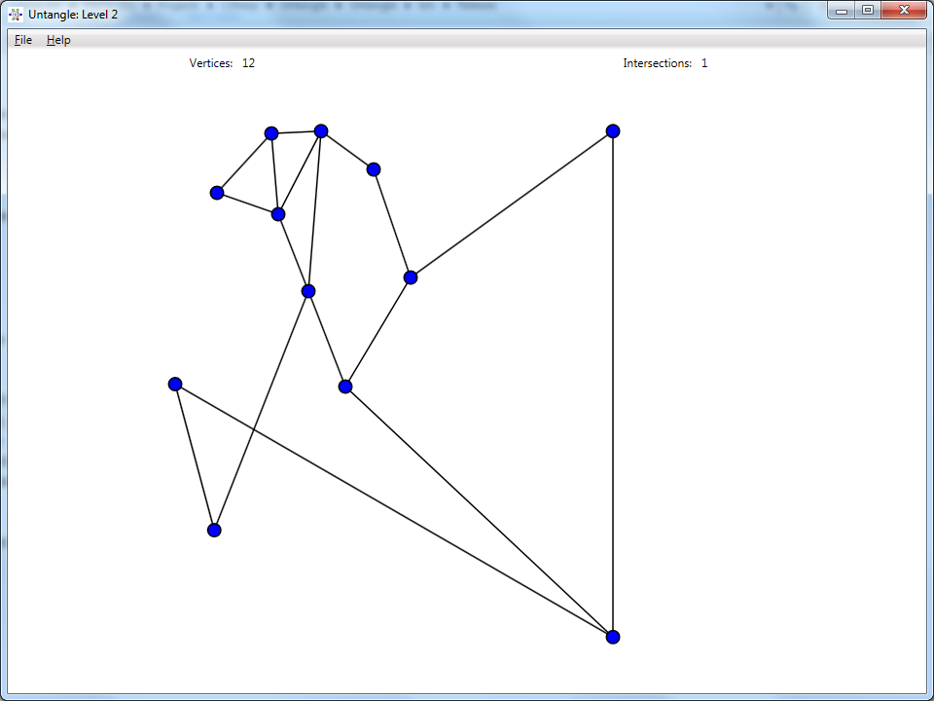The image size is (934, 701).
Task: Click the Untangle icon in the title bar
Action: 14,11
